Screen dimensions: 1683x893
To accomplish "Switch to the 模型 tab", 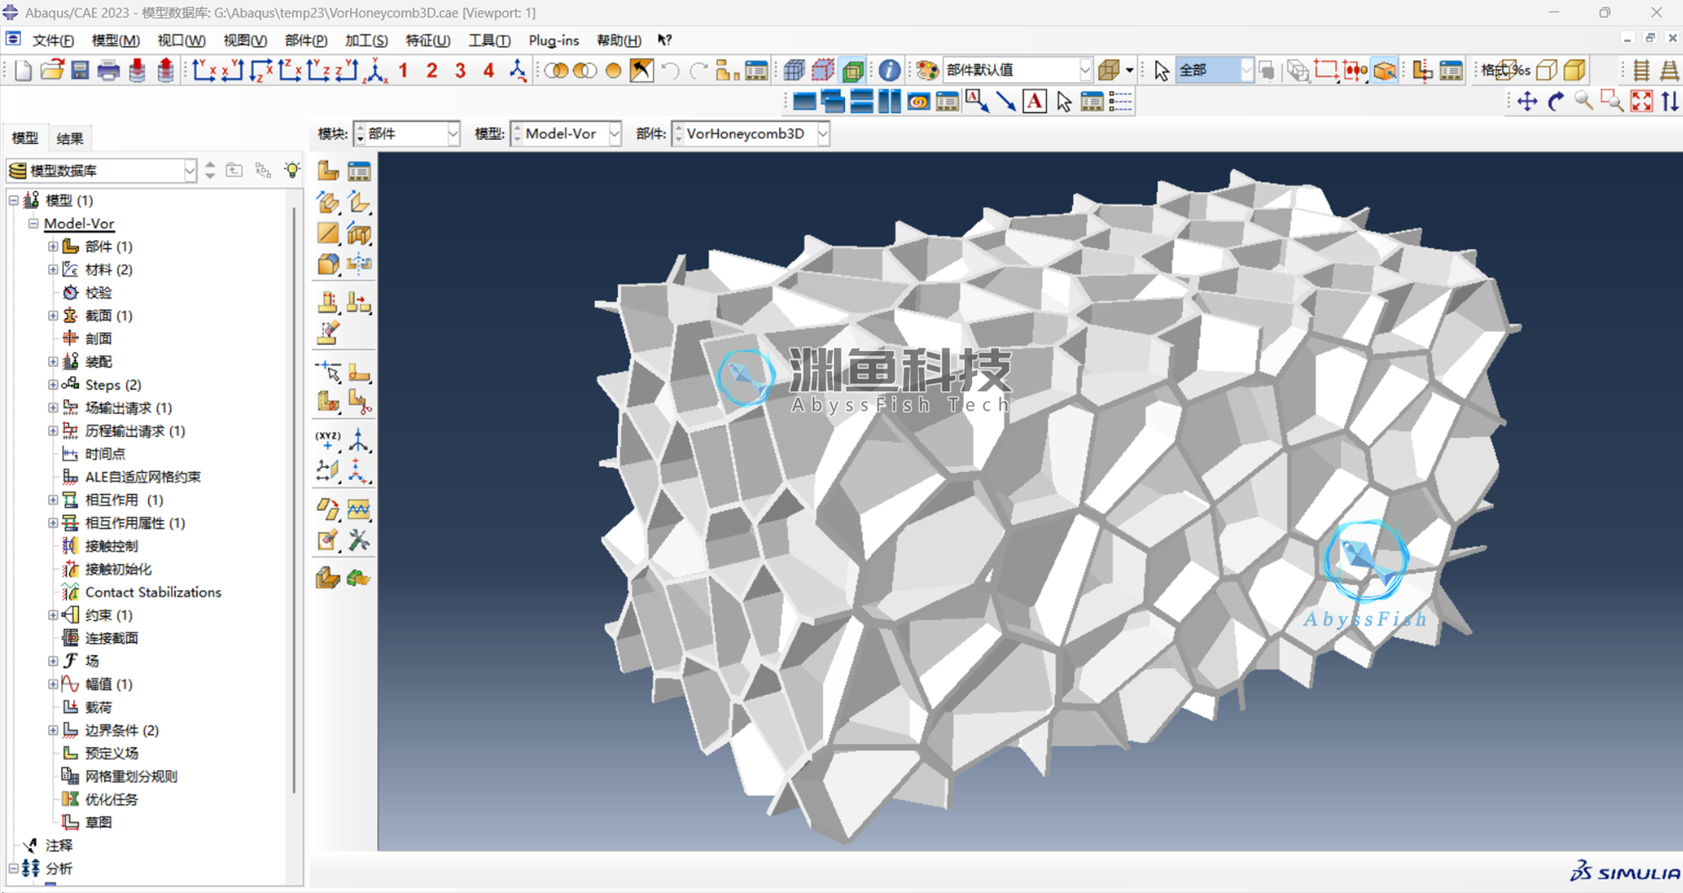I will (25, 139).
